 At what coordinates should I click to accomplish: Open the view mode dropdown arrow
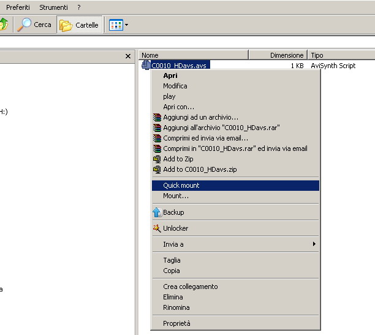(x=126, y=25)
